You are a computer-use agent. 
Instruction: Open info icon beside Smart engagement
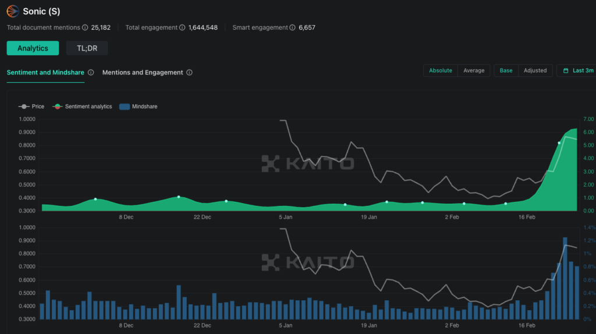(x=292, y=27)
